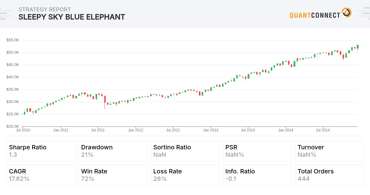The image size is (370, 195).
Task: Click the Jan 2013 x-axis label
Action: coord(211,130)
